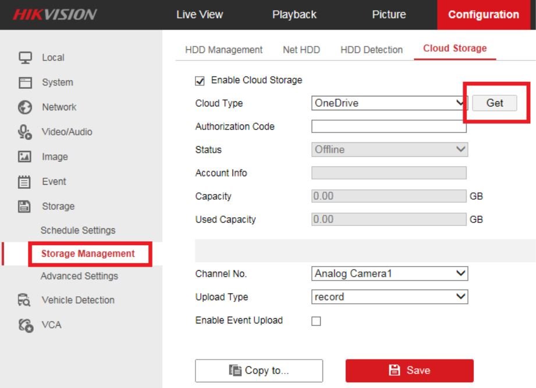This screenshot has height=388, width=536.
Task: Disable the Enable Cloud Storage checkbox
Action: click(x=201, y=80)
